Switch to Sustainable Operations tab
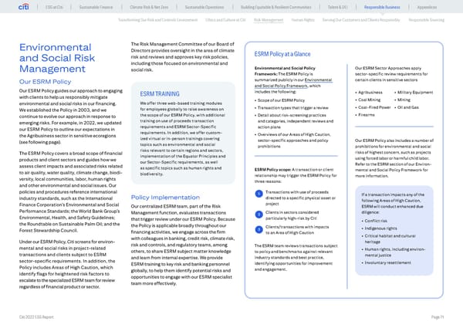Screen dimensions: 463x328 tap(217, 8)
